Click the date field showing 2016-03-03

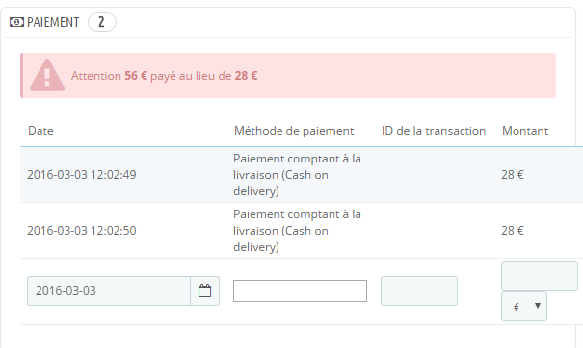pos(109,290)
